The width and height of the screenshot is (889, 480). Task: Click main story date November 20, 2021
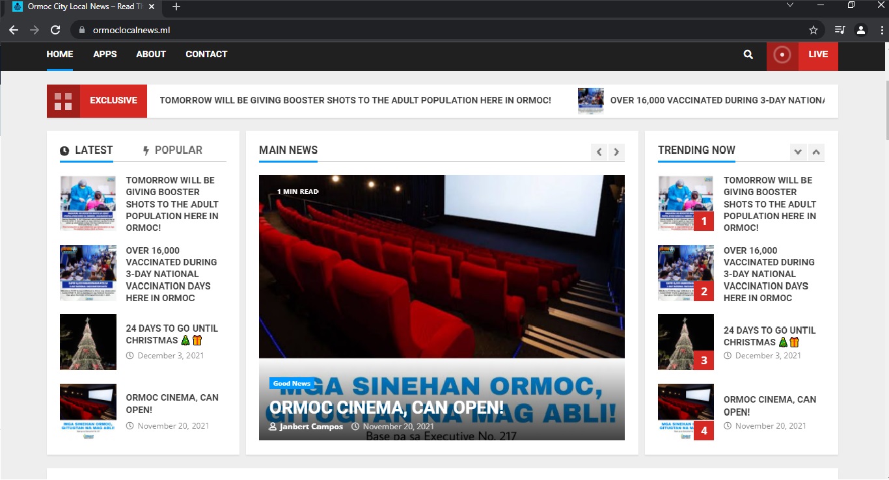(x=392, y=427)
